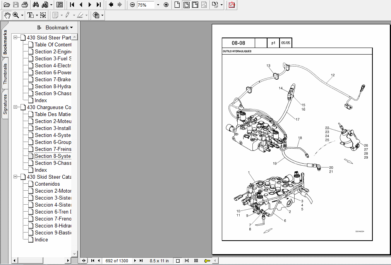This screenshot has height=265, width=391.
Task: Click the Digital Signature tool icon
Action: pos(96,15)
